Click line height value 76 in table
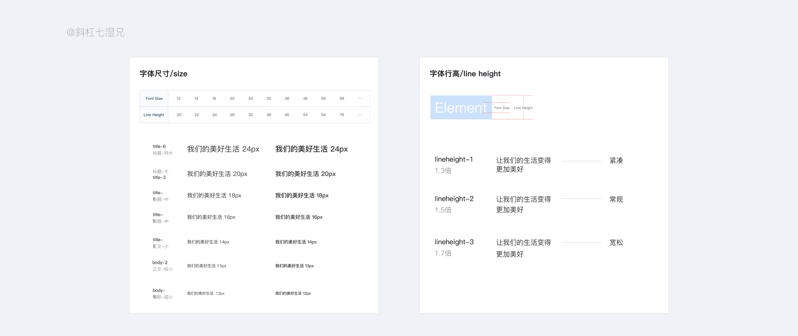Image resolution: width=798 pixels, height=336 pixels. click(342, 115)
